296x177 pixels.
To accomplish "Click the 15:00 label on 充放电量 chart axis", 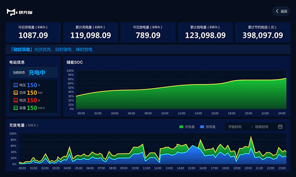I will (x=191, y=168).
